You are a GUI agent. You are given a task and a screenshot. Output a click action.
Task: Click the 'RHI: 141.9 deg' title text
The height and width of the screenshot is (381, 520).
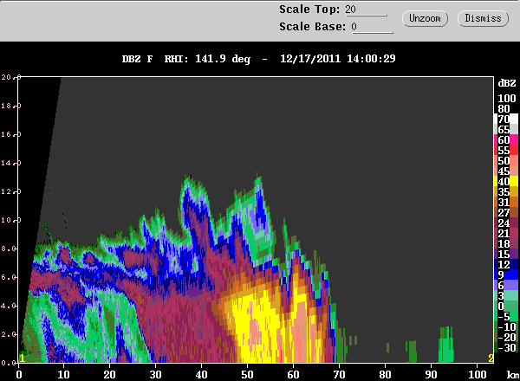207,59
